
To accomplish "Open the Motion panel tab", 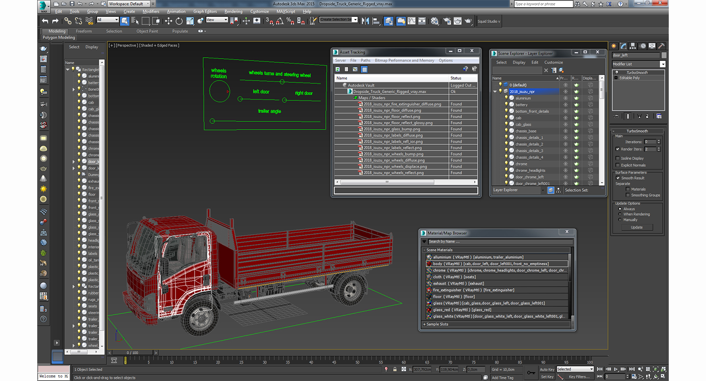I will (x=643, y=46).
